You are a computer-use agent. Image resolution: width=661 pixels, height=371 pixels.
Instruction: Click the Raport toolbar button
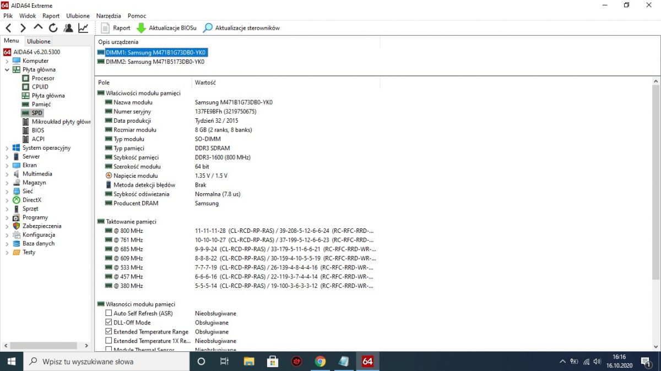click(116, 28)
